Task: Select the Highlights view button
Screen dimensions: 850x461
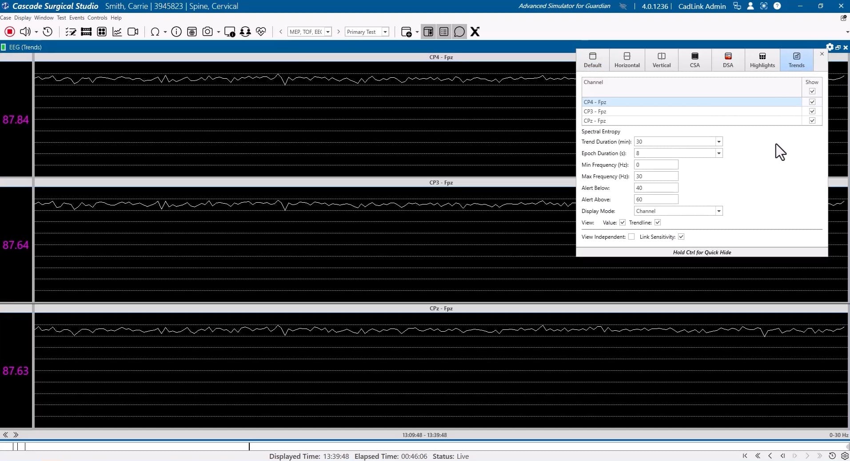Action: (762, 60)
